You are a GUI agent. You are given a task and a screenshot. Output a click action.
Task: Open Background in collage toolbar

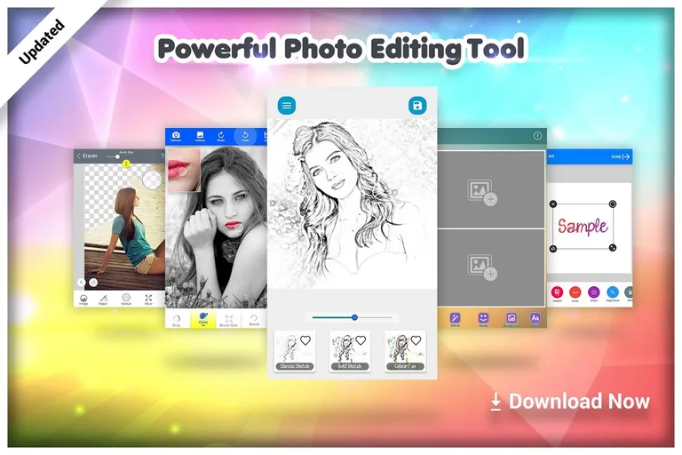(511, 320)
